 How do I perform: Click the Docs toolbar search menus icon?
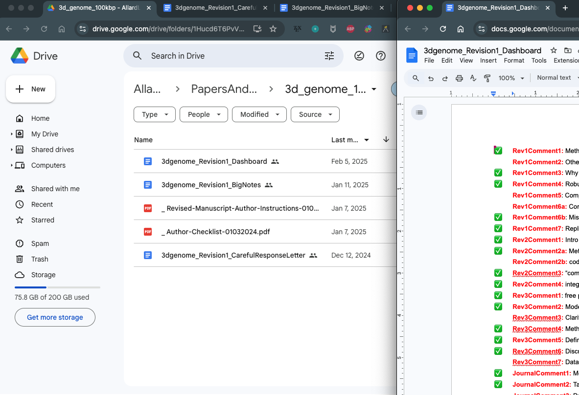(x=416, y=78)
